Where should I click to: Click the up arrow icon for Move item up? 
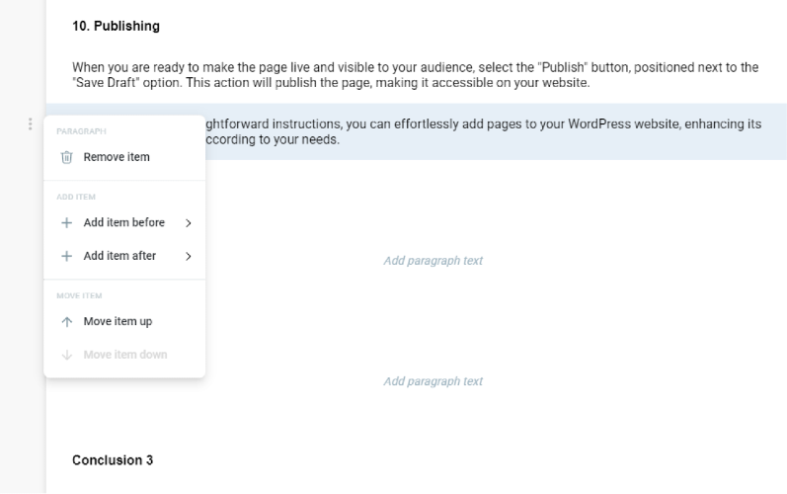click(x=67, y=321)
